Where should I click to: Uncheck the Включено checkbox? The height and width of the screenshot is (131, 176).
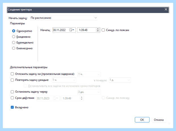coord(12,107)
